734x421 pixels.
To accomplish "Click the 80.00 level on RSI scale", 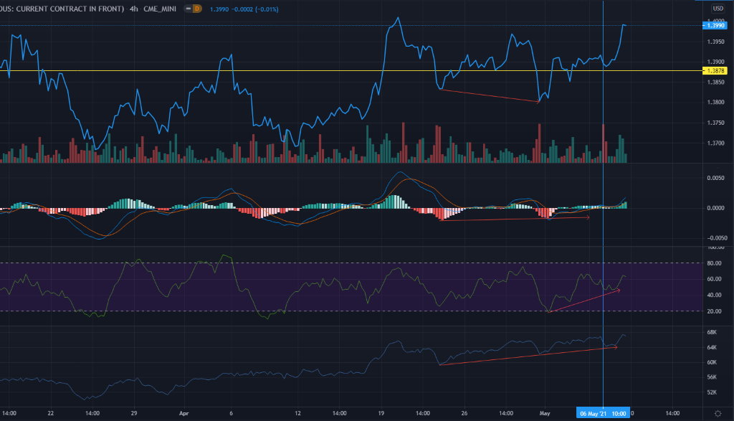I will pyautogui.click(x=714, y=263).
